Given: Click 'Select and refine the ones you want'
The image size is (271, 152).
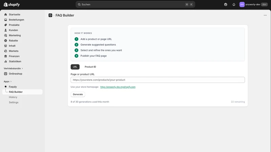Looking at the screenshot, I should click(101, 50).
